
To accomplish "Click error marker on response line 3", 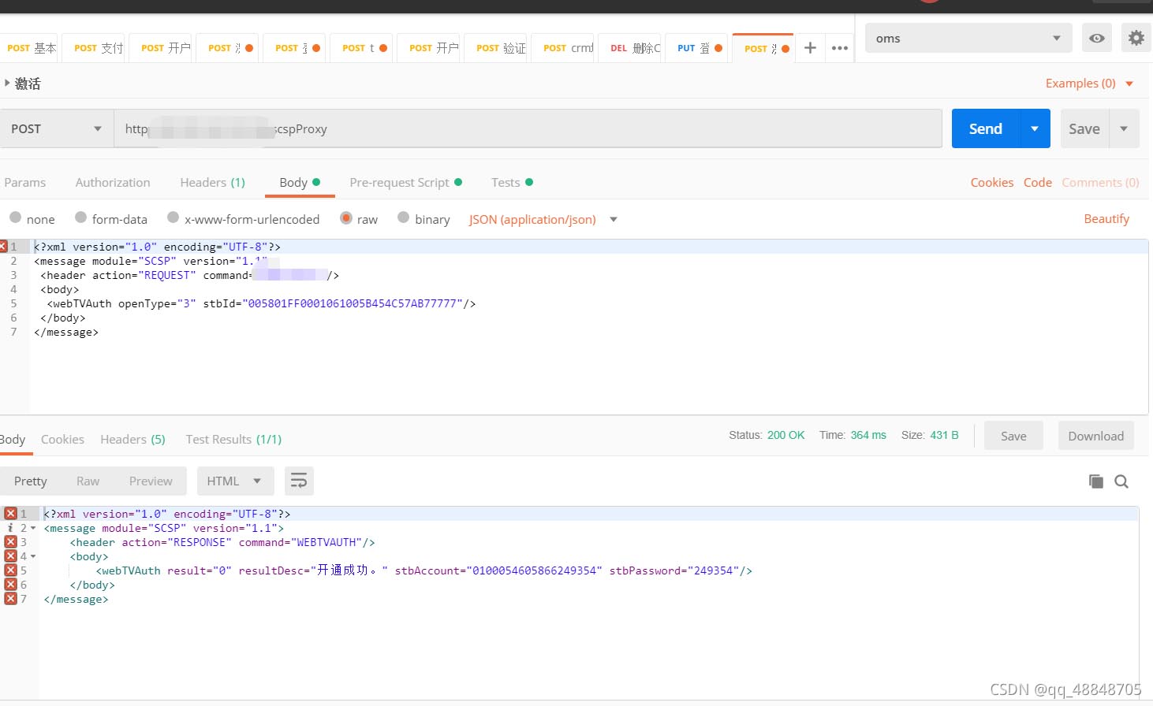I will 10,542.
